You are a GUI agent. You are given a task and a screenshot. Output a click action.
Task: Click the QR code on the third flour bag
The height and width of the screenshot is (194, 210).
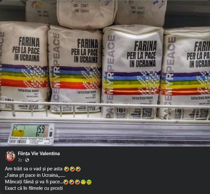pyautogui.click(x=147, y=113)
